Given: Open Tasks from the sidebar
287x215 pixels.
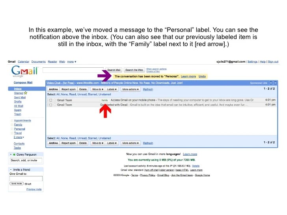Looking at the screenshot, I should click(x=17, y=148).
